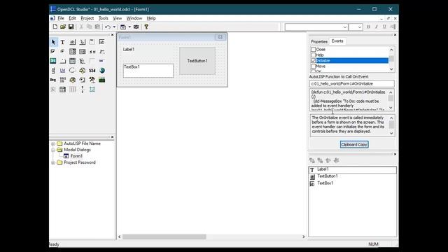This screenshot has width=448, height=252.
Task: Click the event description scrollbar down arrow
Action: [391, 134]
